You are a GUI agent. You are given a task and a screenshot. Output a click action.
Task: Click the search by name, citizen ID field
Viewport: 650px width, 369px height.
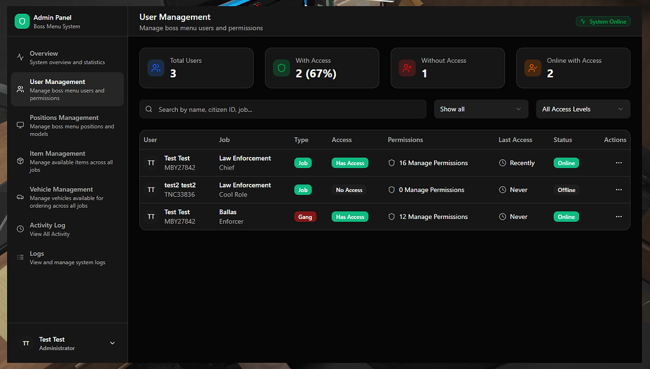pos(283,109)
